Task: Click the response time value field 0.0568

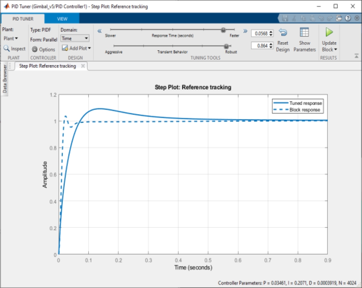Action: (x=261, y=33)
